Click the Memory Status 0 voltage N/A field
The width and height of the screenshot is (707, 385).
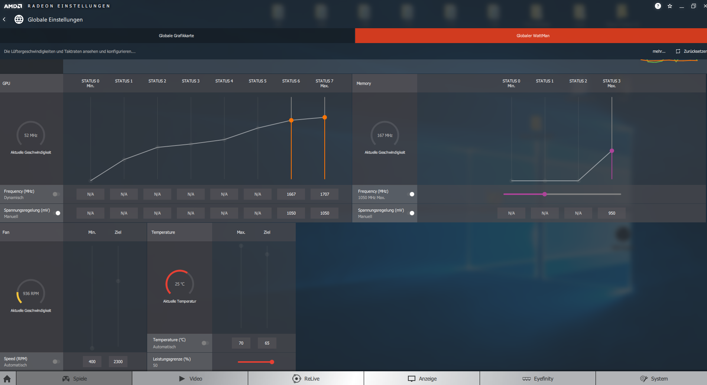512,213
